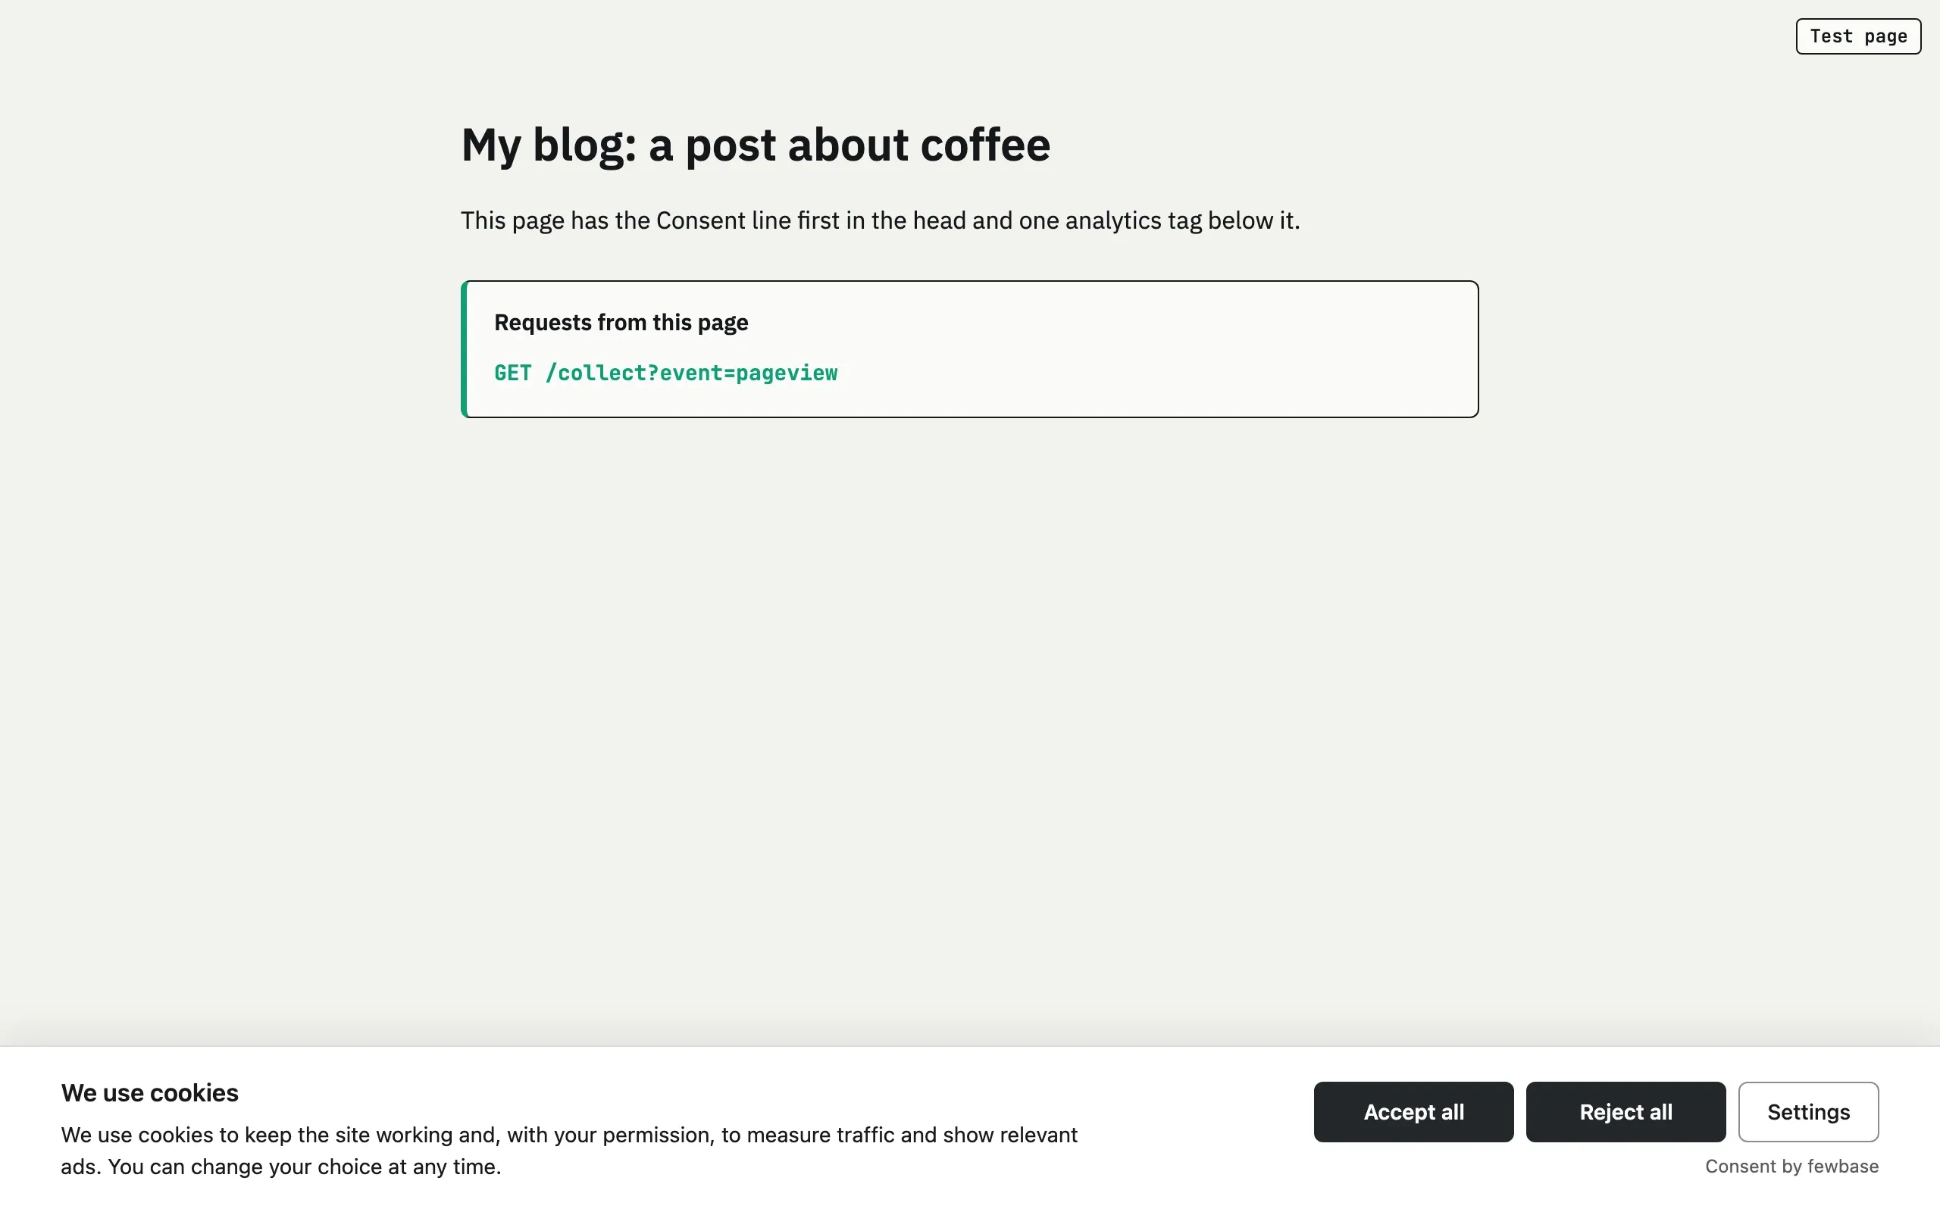The width and height of the screenshot is (1940, 1212).
Task: Click the word fewbase in the banner footer
Action: [x=1843, y=1167]
